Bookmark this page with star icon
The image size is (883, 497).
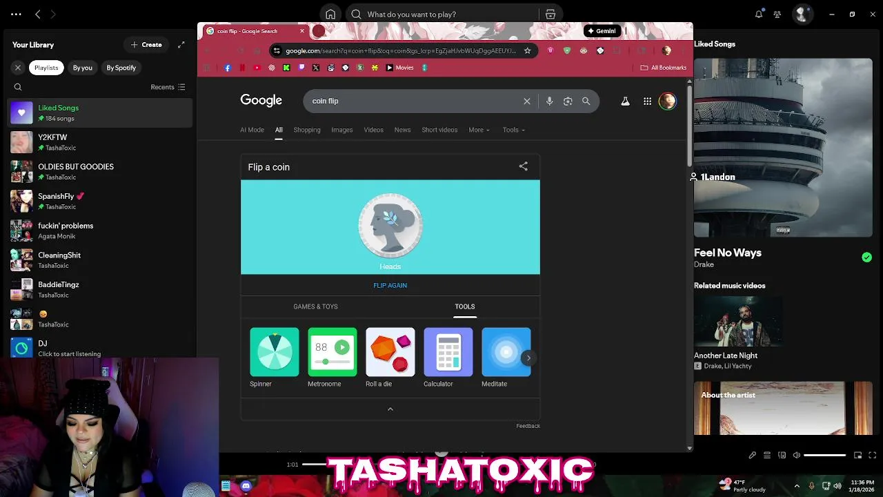coord(527,50)
